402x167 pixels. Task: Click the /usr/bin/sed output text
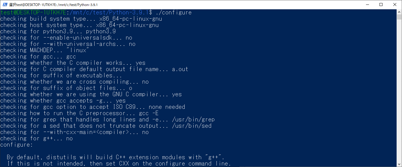[x=192, y=126]
